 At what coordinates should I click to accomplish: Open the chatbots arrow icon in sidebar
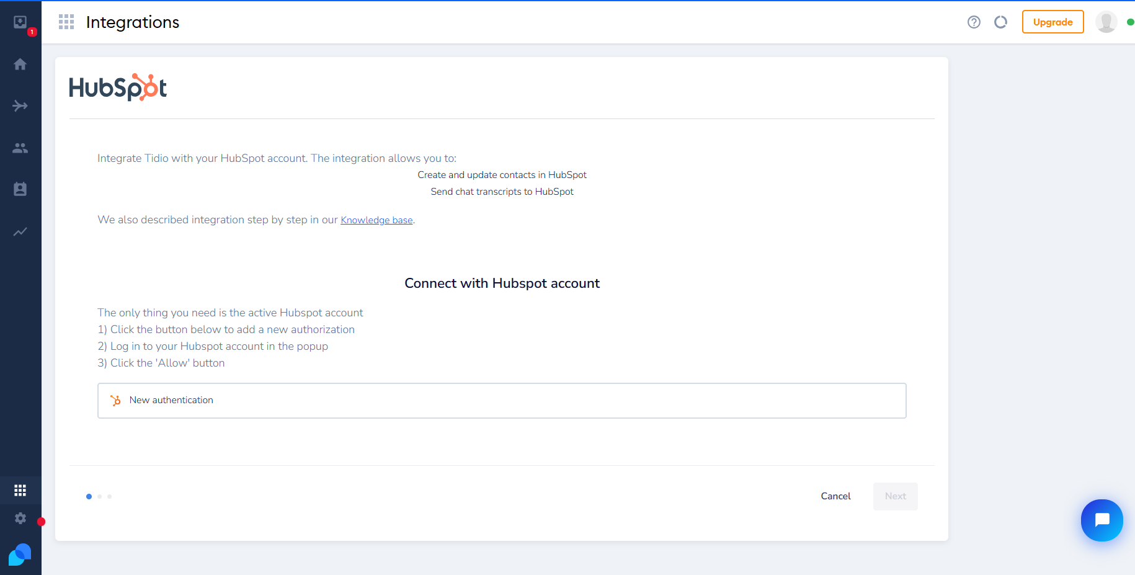click(x=20, y=106)
